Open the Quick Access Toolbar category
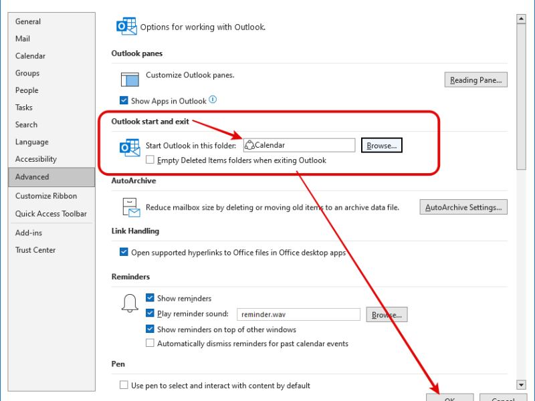 51,214
